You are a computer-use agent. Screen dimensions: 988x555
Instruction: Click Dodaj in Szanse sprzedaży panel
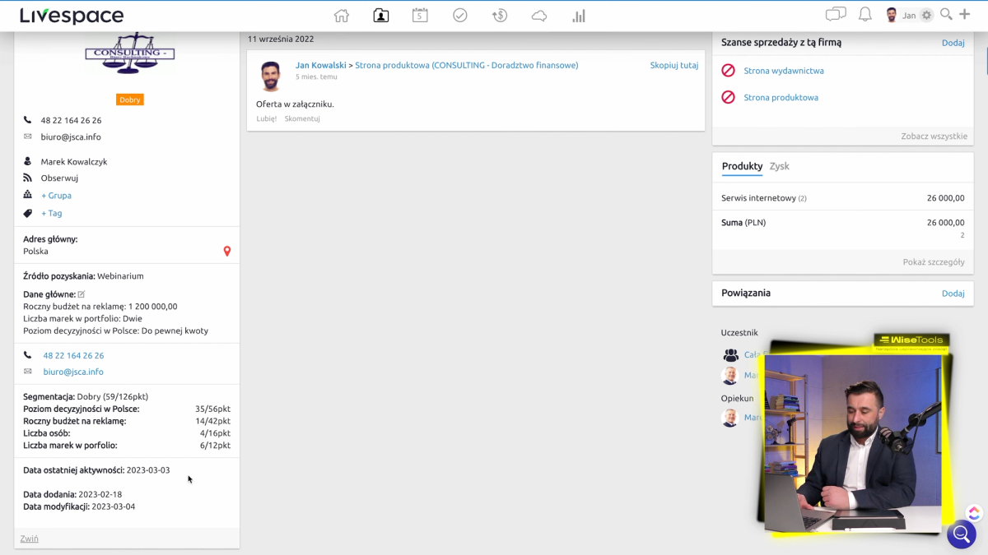[953, 43]
